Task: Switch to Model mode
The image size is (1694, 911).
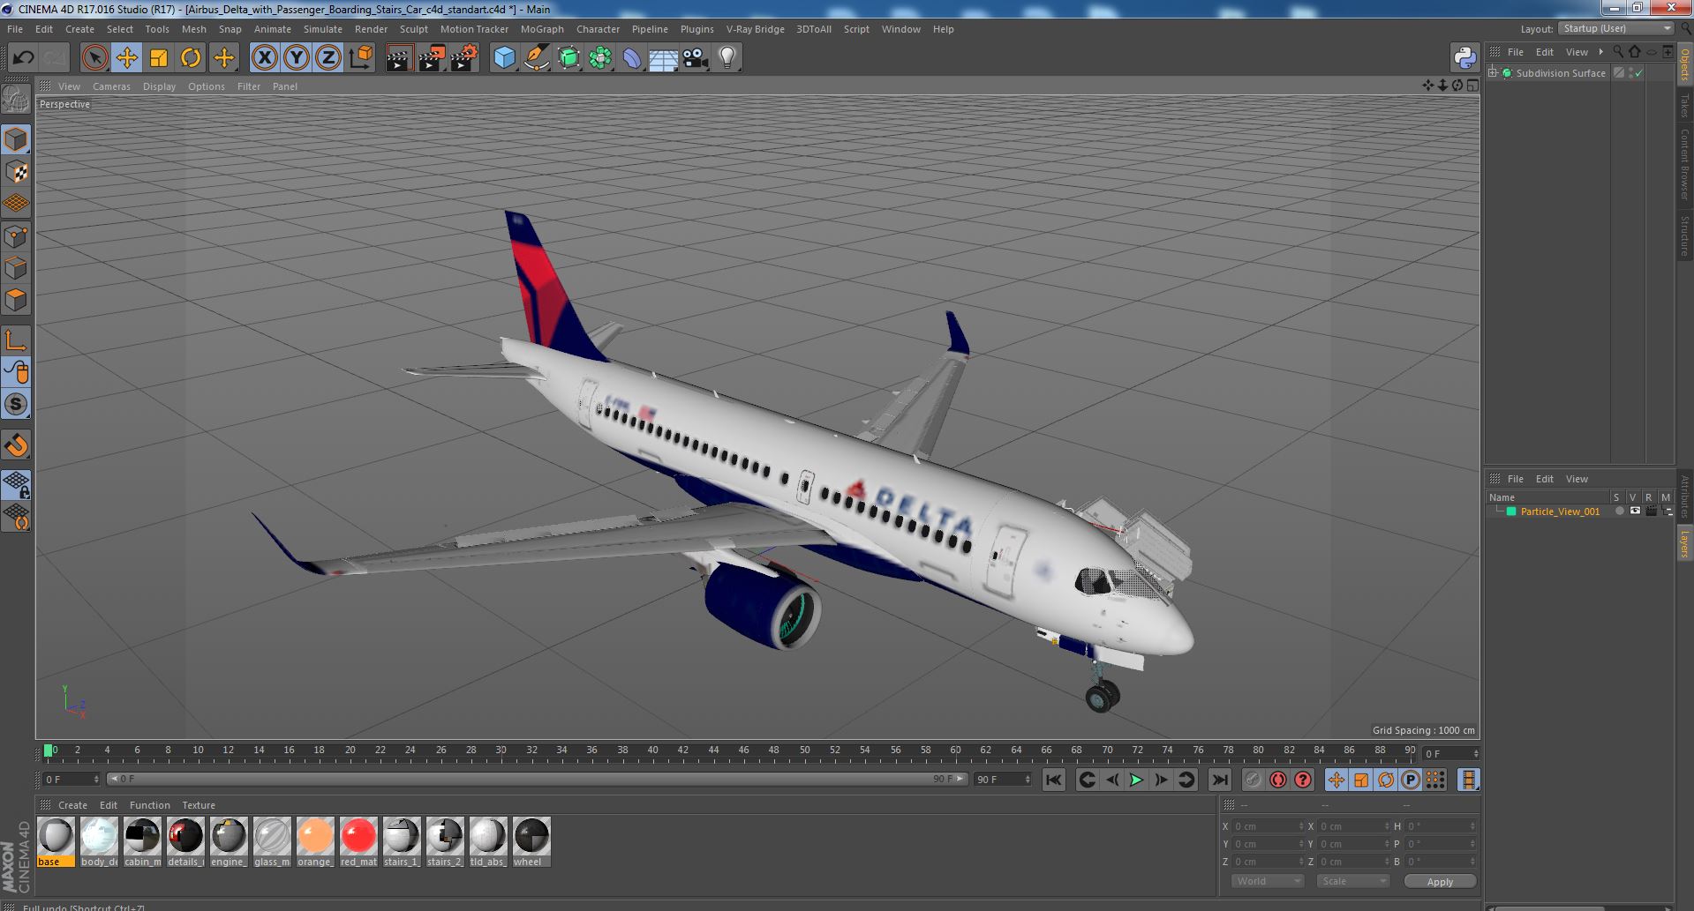Action: (16, 139)
